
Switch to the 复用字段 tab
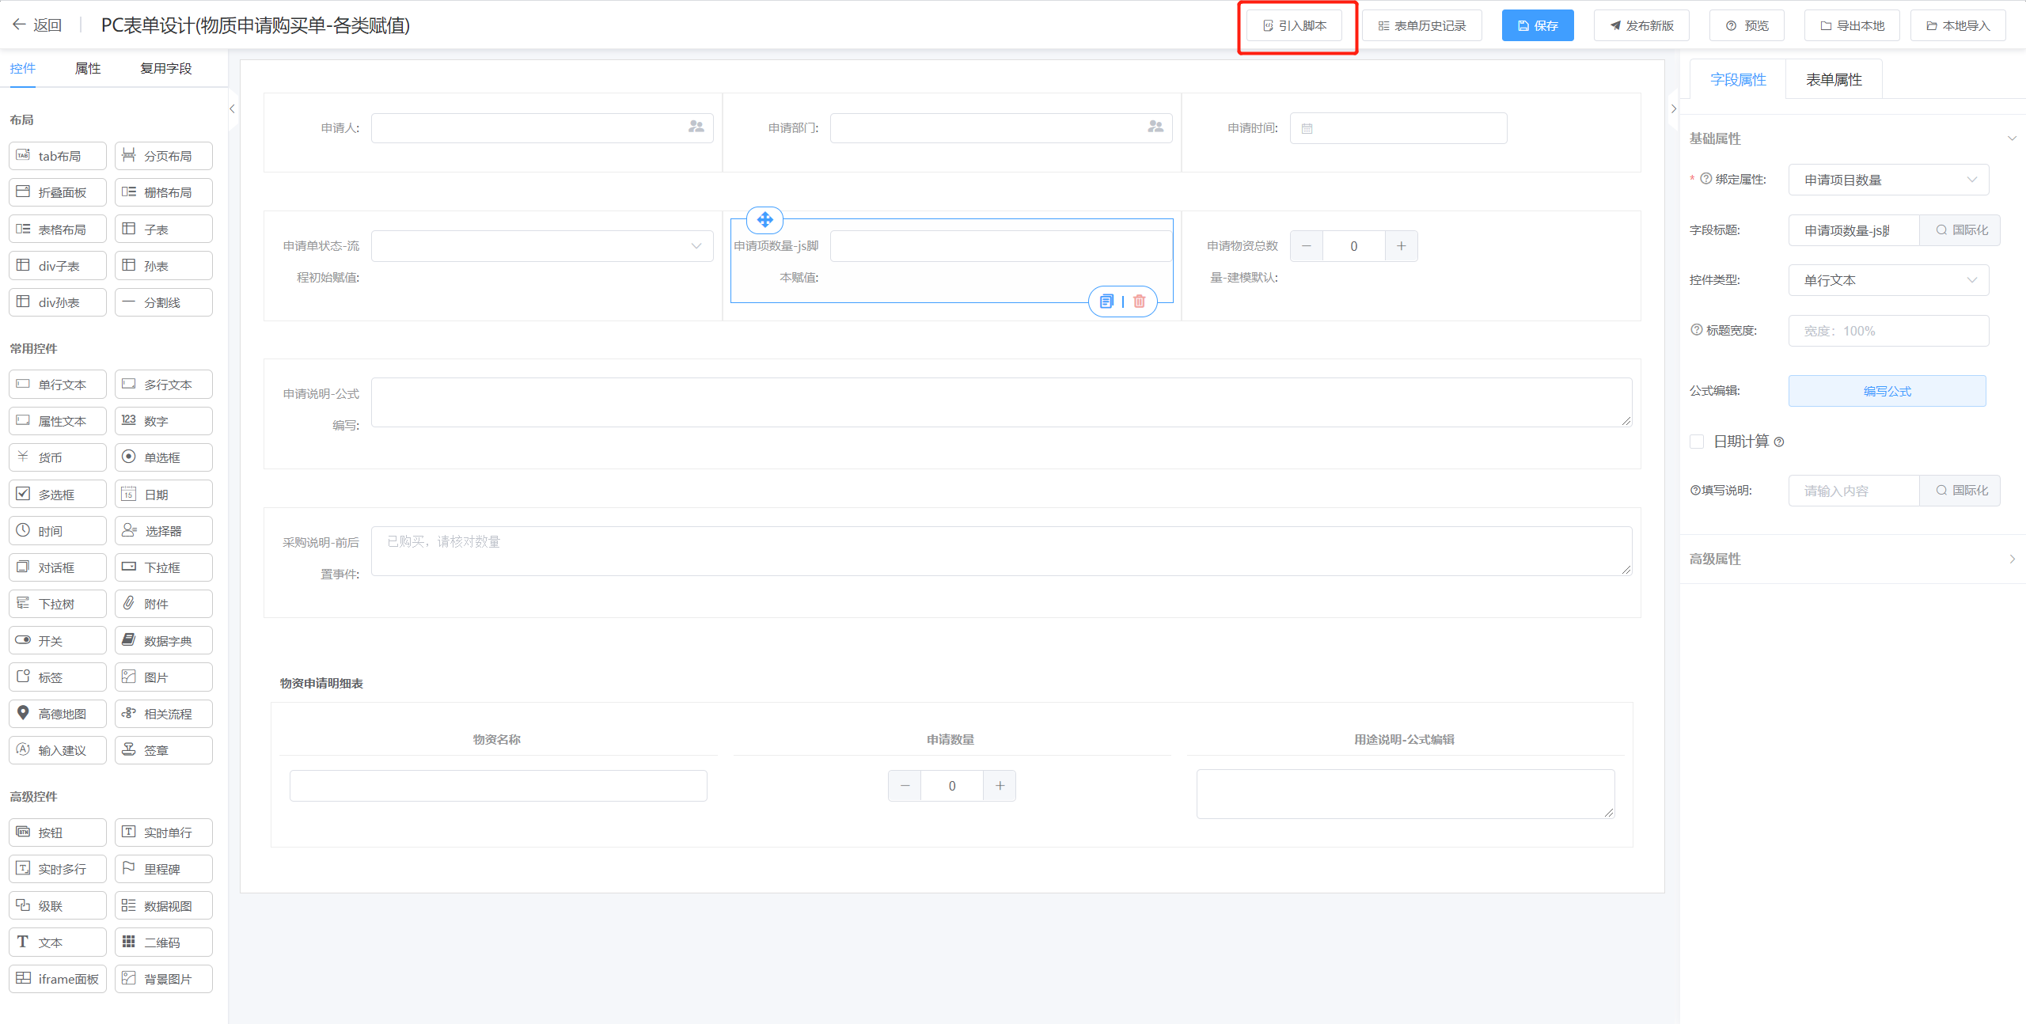(x=166, y=69)
